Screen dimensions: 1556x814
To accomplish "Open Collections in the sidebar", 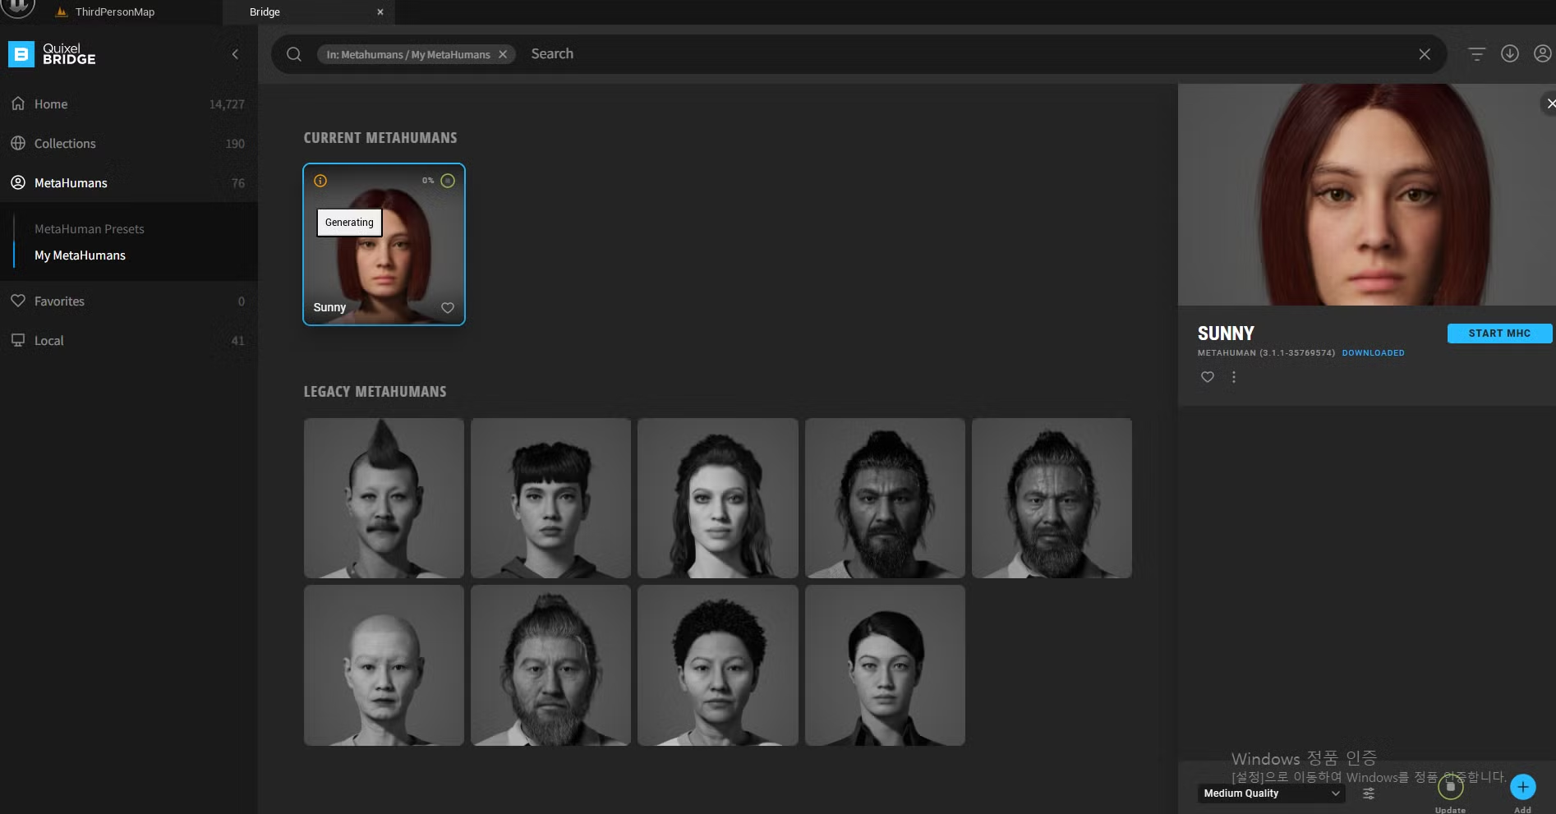I will 129,144.
